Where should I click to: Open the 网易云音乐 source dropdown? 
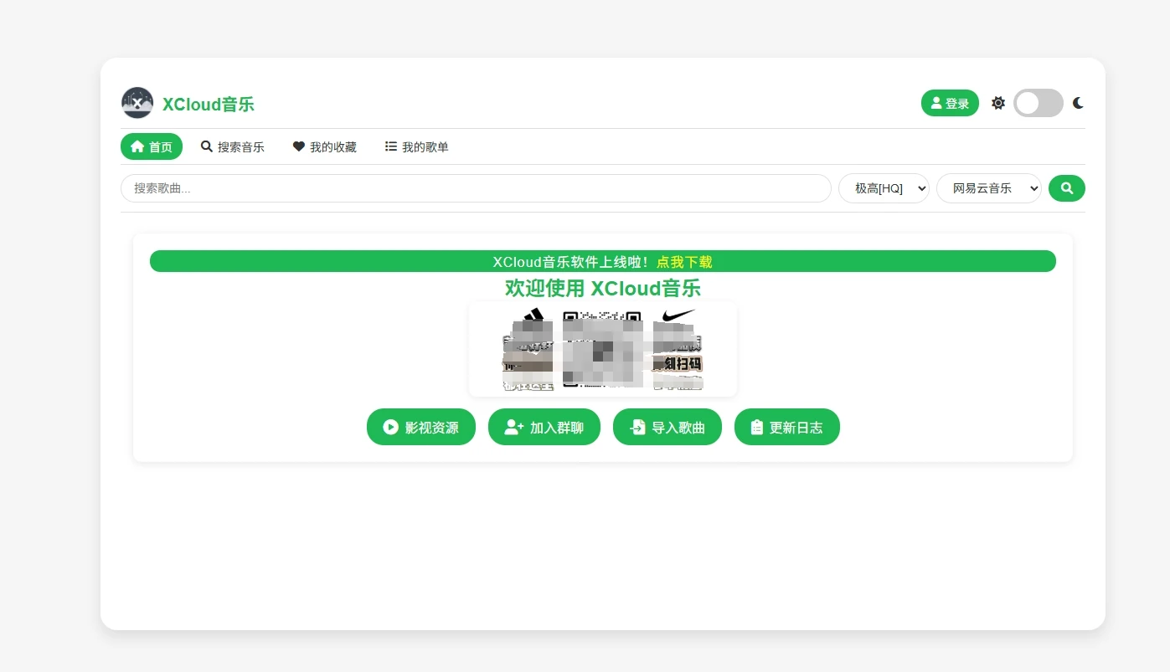click(989, 188)
